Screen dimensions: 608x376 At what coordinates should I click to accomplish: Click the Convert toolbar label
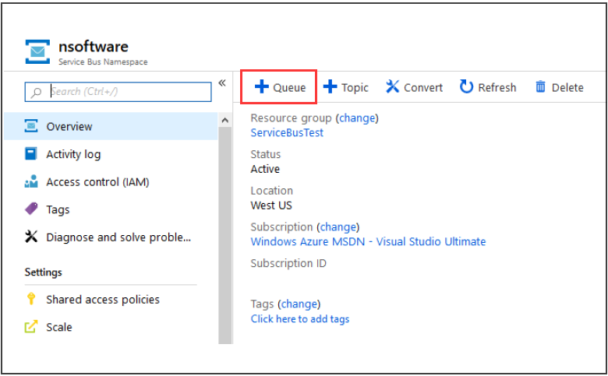pyautogui.click(x=423, y=88)
